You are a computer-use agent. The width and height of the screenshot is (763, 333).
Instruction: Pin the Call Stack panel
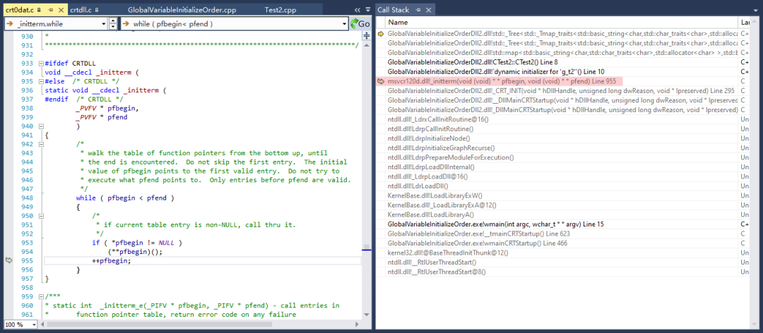tap(418, 10)
